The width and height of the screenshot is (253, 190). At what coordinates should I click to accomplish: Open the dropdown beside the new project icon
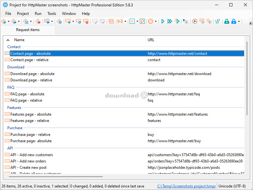pyautogui.click(x=9, y=21)
